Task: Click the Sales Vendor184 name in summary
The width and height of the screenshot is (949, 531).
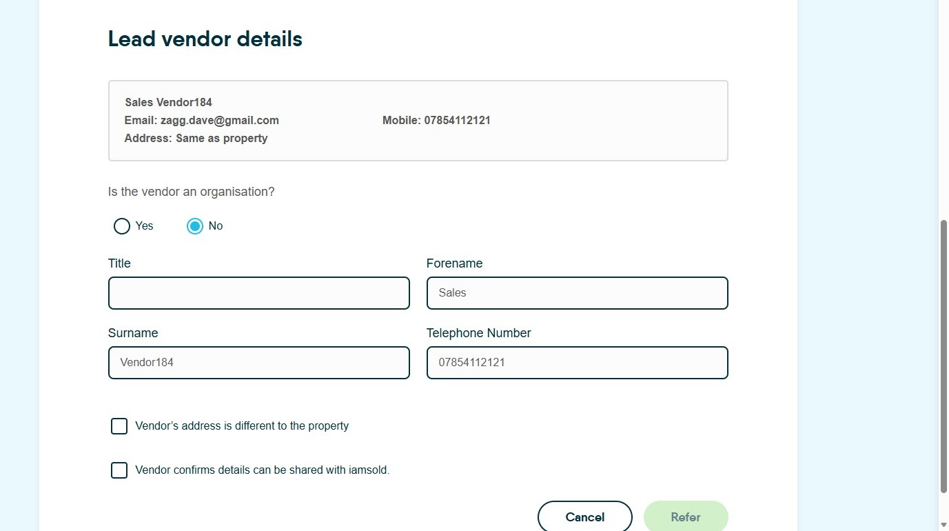Action: click(169, 103)
